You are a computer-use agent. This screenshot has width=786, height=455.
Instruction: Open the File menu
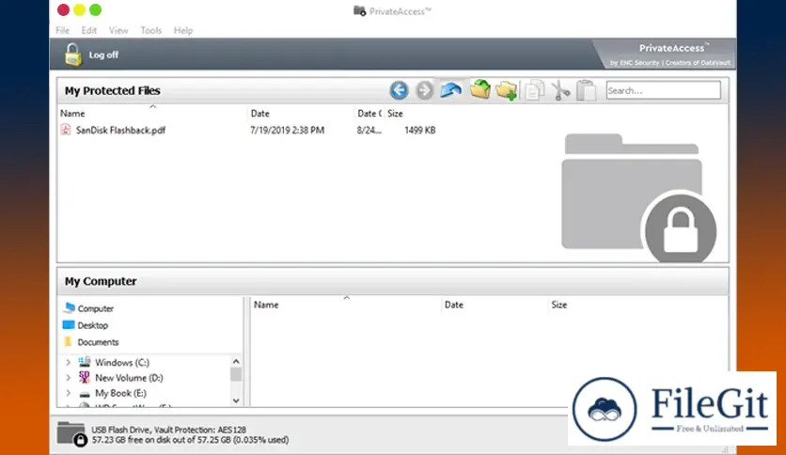63,31
